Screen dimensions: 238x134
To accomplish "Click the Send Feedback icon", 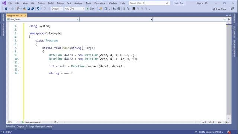I will [232, 9].
